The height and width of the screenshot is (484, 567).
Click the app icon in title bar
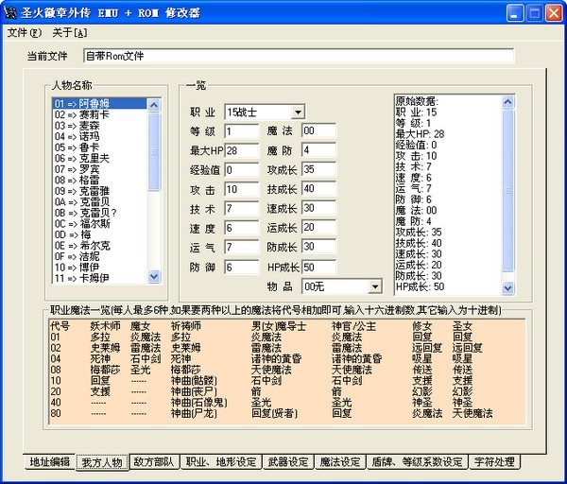click(x=10, y=13)
